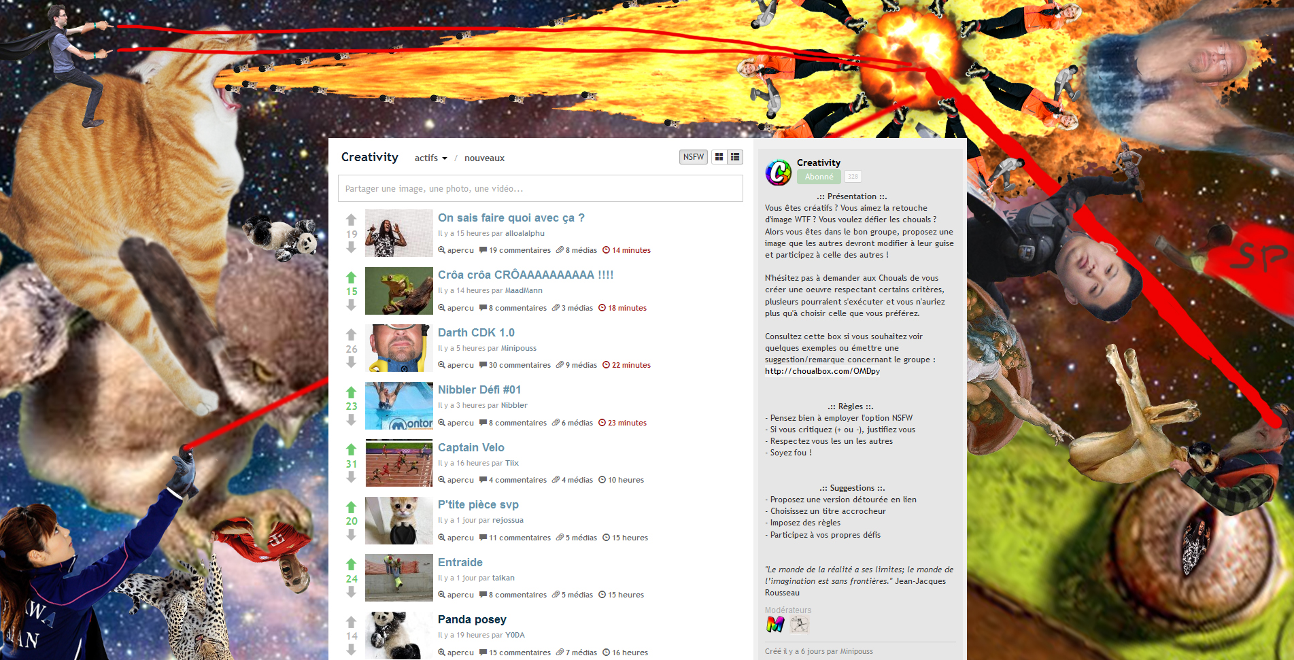
Task: Upvote the 'Captain Velo' post
Action: 351,449
